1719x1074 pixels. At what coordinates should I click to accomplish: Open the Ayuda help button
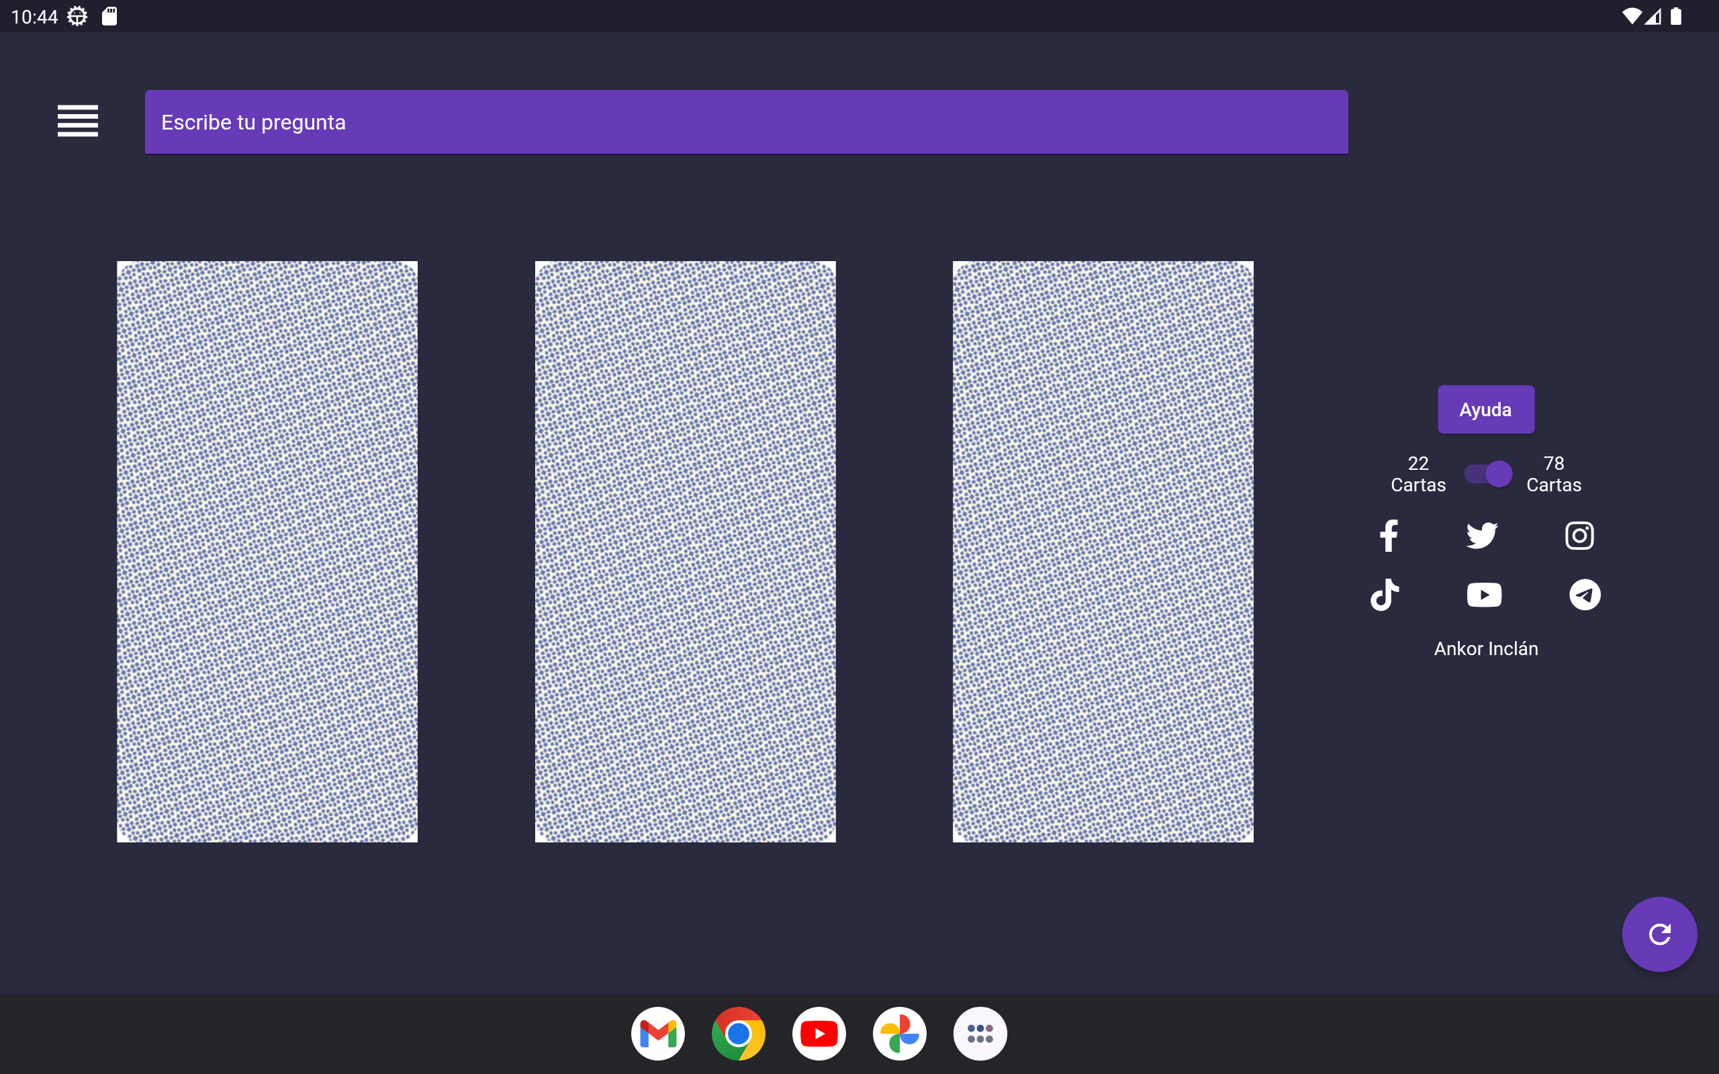click(1485, 409)
